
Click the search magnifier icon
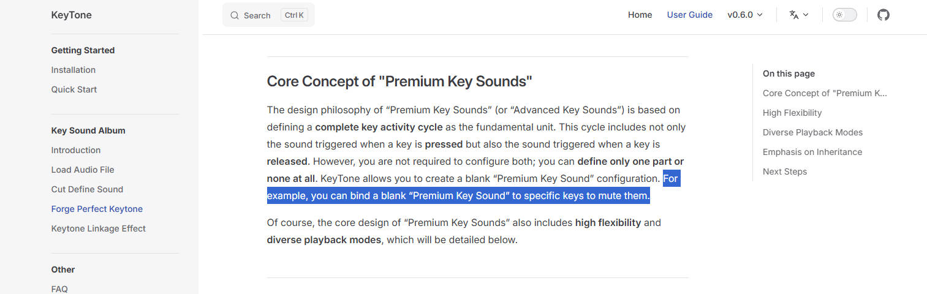pos(235,15)
